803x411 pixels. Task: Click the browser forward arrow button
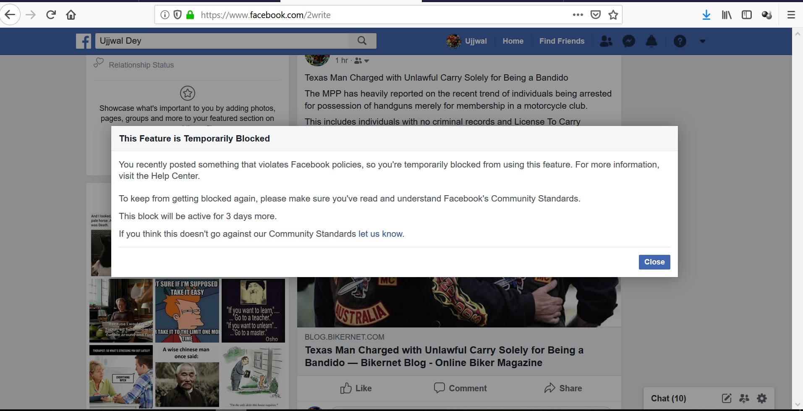tap(31, 15)
